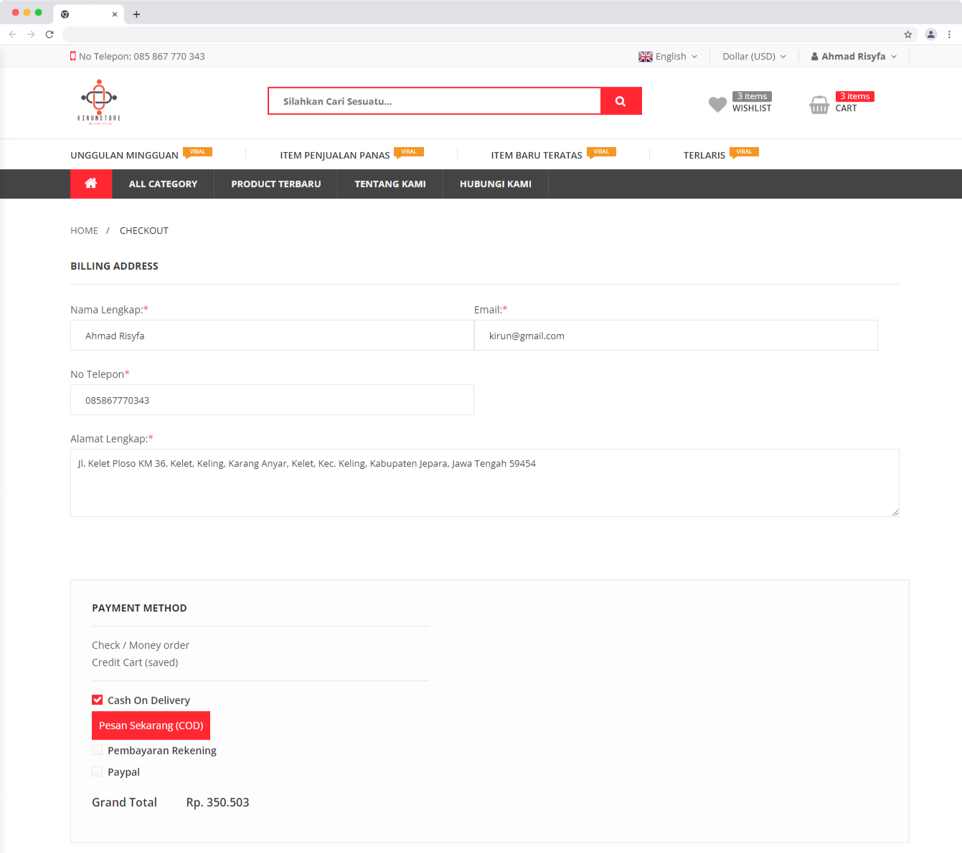Reload the page in browser

(49, 34)
